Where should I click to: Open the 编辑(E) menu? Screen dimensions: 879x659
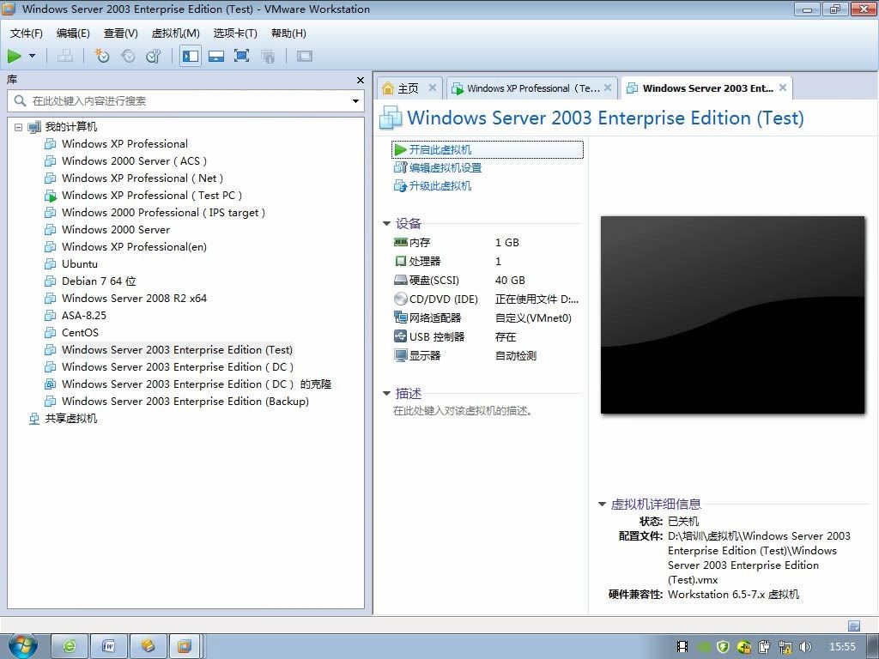pyautogui.click(x=73, y=33)
